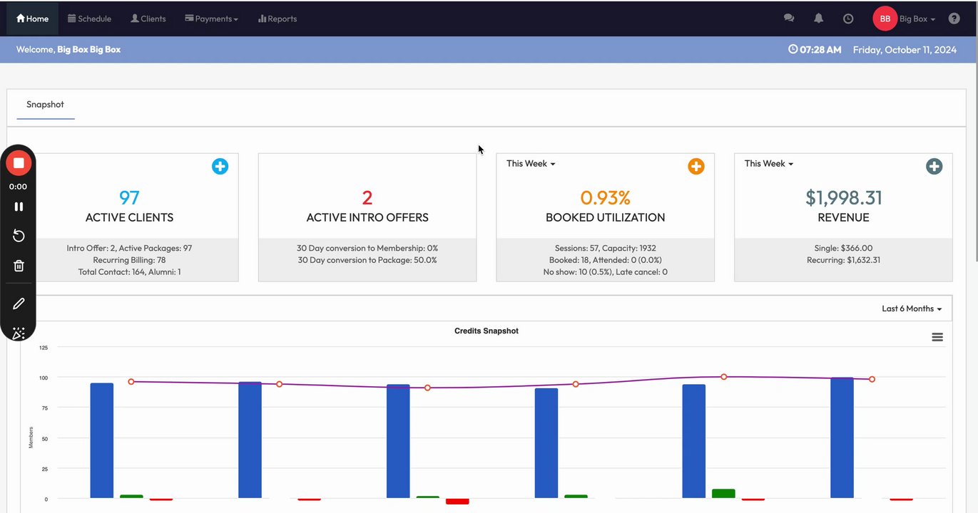The height and width of the screenshot is (513, 978).
Task: Open the chart hamburger menu
Action: [x=937, y=337]
